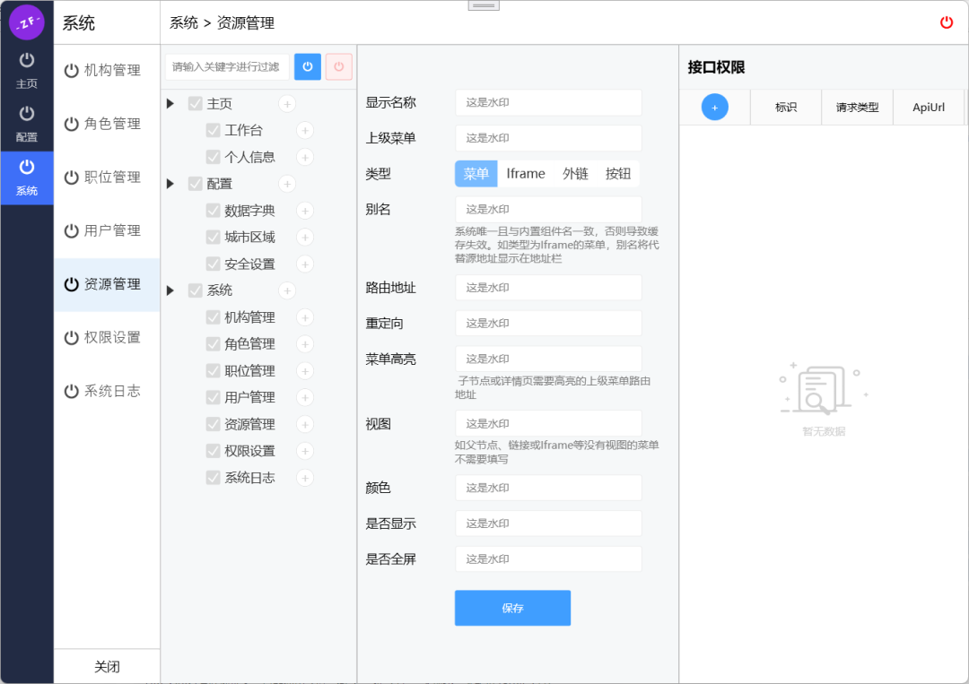Focus the 颜色 input field
The height and width of the screenshot is (684, 969).
tap(548, 488)
